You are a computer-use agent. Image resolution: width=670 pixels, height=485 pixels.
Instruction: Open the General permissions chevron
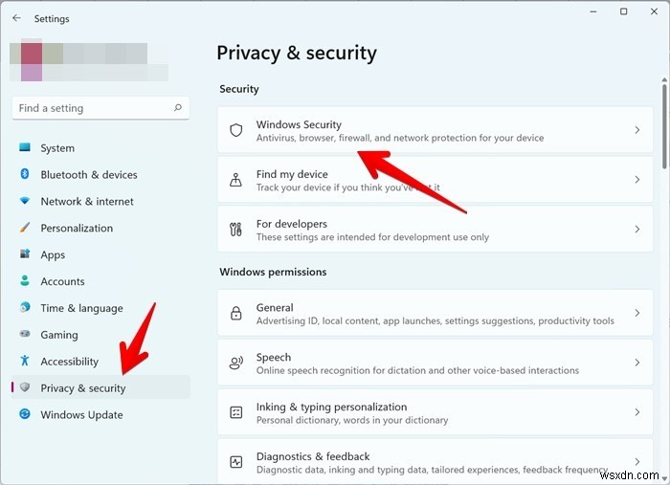click(637, 314)
